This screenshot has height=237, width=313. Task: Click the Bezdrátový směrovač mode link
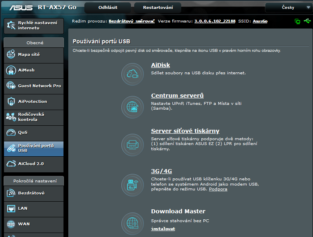[131, 21]
